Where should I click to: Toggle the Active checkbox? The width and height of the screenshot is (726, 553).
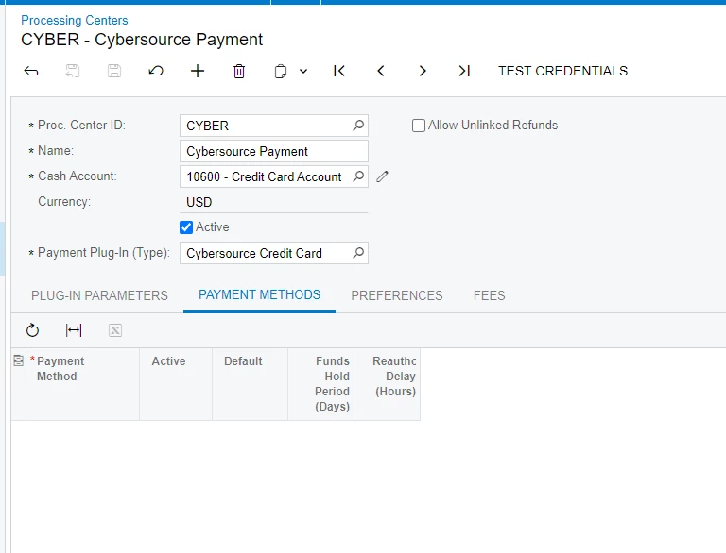pyautogui.click(x=186, y=227)
